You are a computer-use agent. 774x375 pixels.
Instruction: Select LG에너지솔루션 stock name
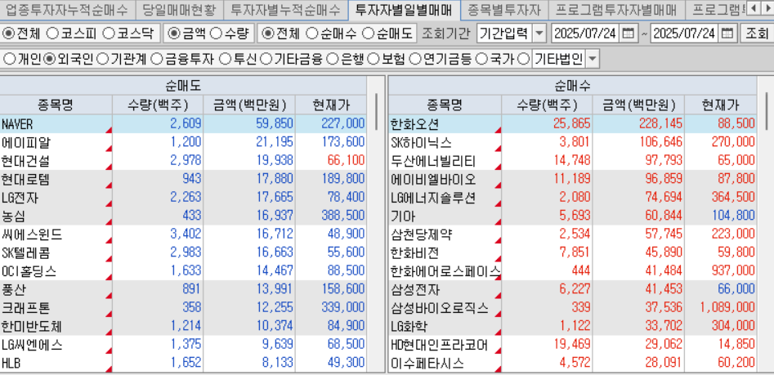(433, 198)
